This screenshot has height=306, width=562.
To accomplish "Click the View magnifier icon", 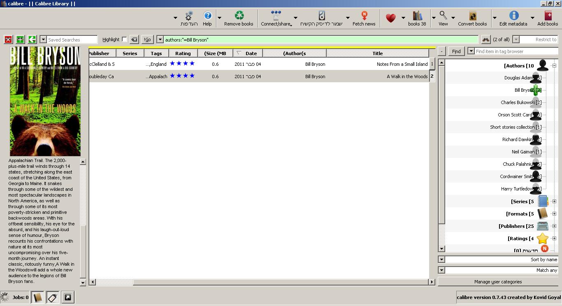I will click(x=443, y=16).
